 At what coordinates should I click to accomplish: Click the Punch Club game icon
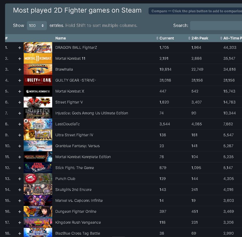[x=38, y=178]
